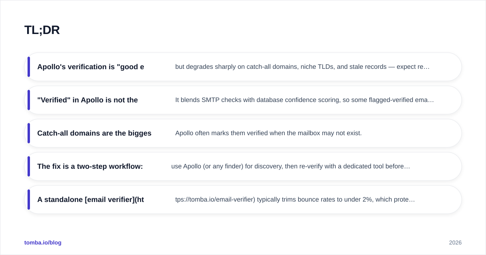Select the Catch-all domains are the bigges title

[x=94, y=133]
